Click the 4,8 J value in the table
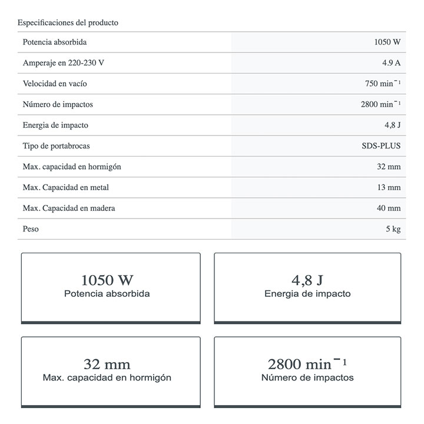424x424 pixels. click(x=392, y=125)
